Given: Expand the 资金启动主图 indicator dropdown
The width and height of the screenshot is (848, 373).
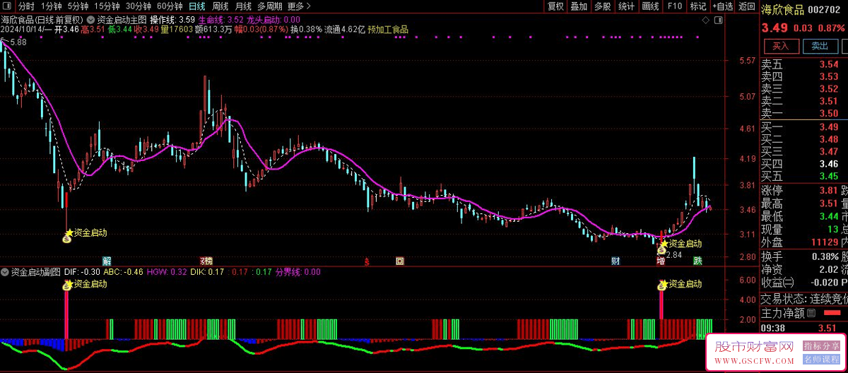Looking at the screenshot, I should click(x=91, y=19).
